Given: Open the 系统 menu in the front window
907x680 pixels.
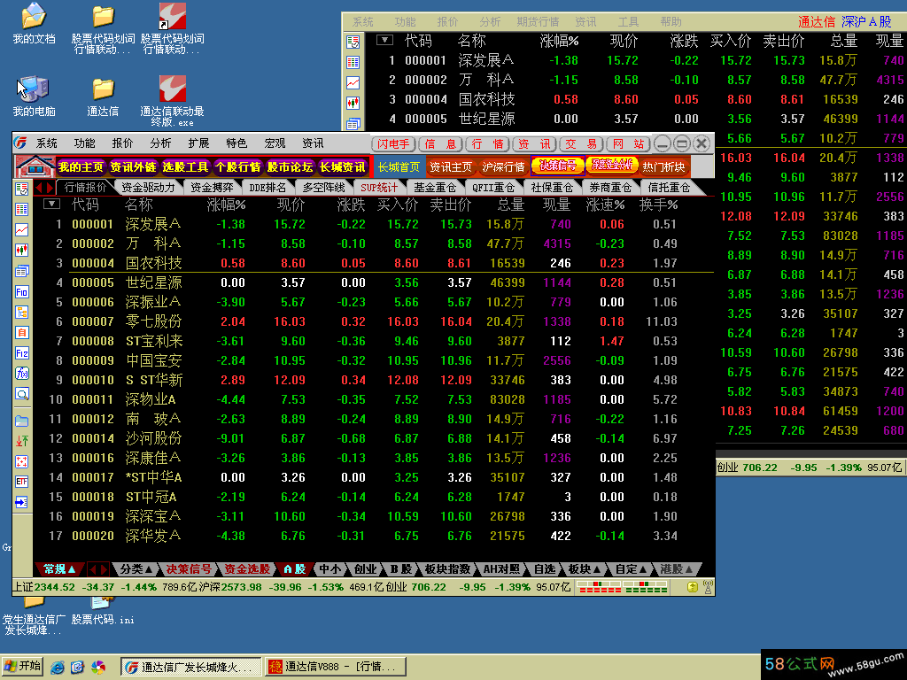Looking at the screenshot, I should click(x=47, y=143).
